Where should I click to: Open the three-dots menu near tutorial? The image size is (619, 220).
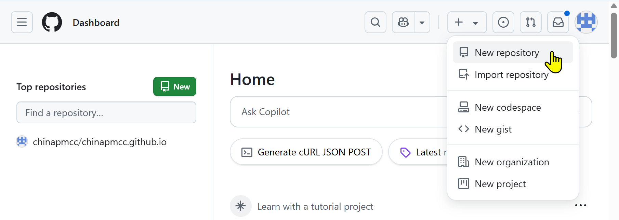(x=581, y=205)
